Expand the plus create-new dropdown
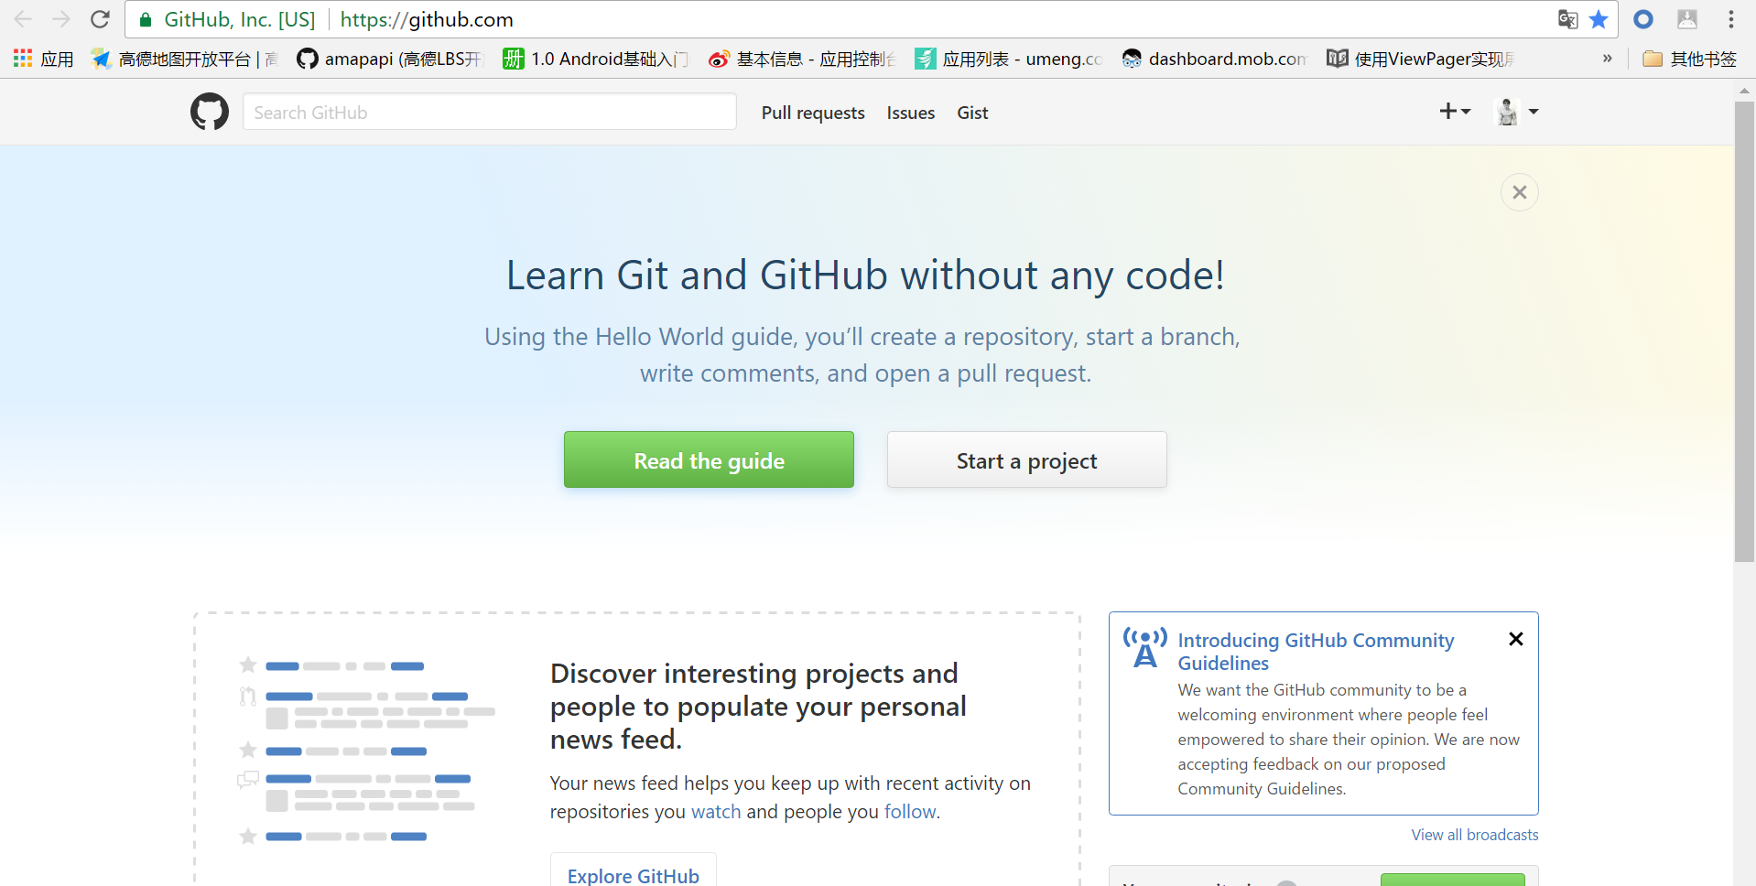This screenshot has width=1756, height=886. pos(1455,112)
